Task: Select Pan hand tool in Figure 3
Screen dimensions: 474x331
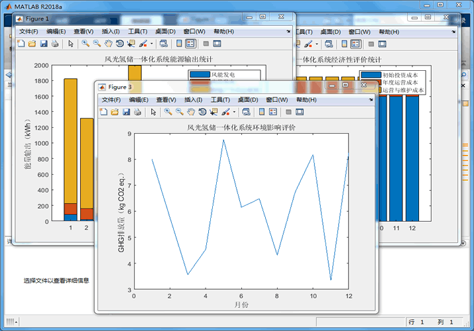Action: coord(191,112)
